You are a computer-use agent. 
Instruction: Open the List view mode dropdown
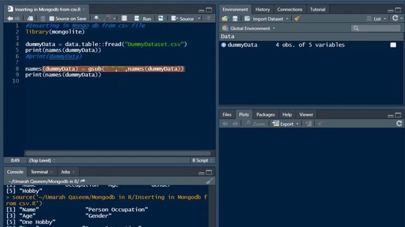coord(377,19)
